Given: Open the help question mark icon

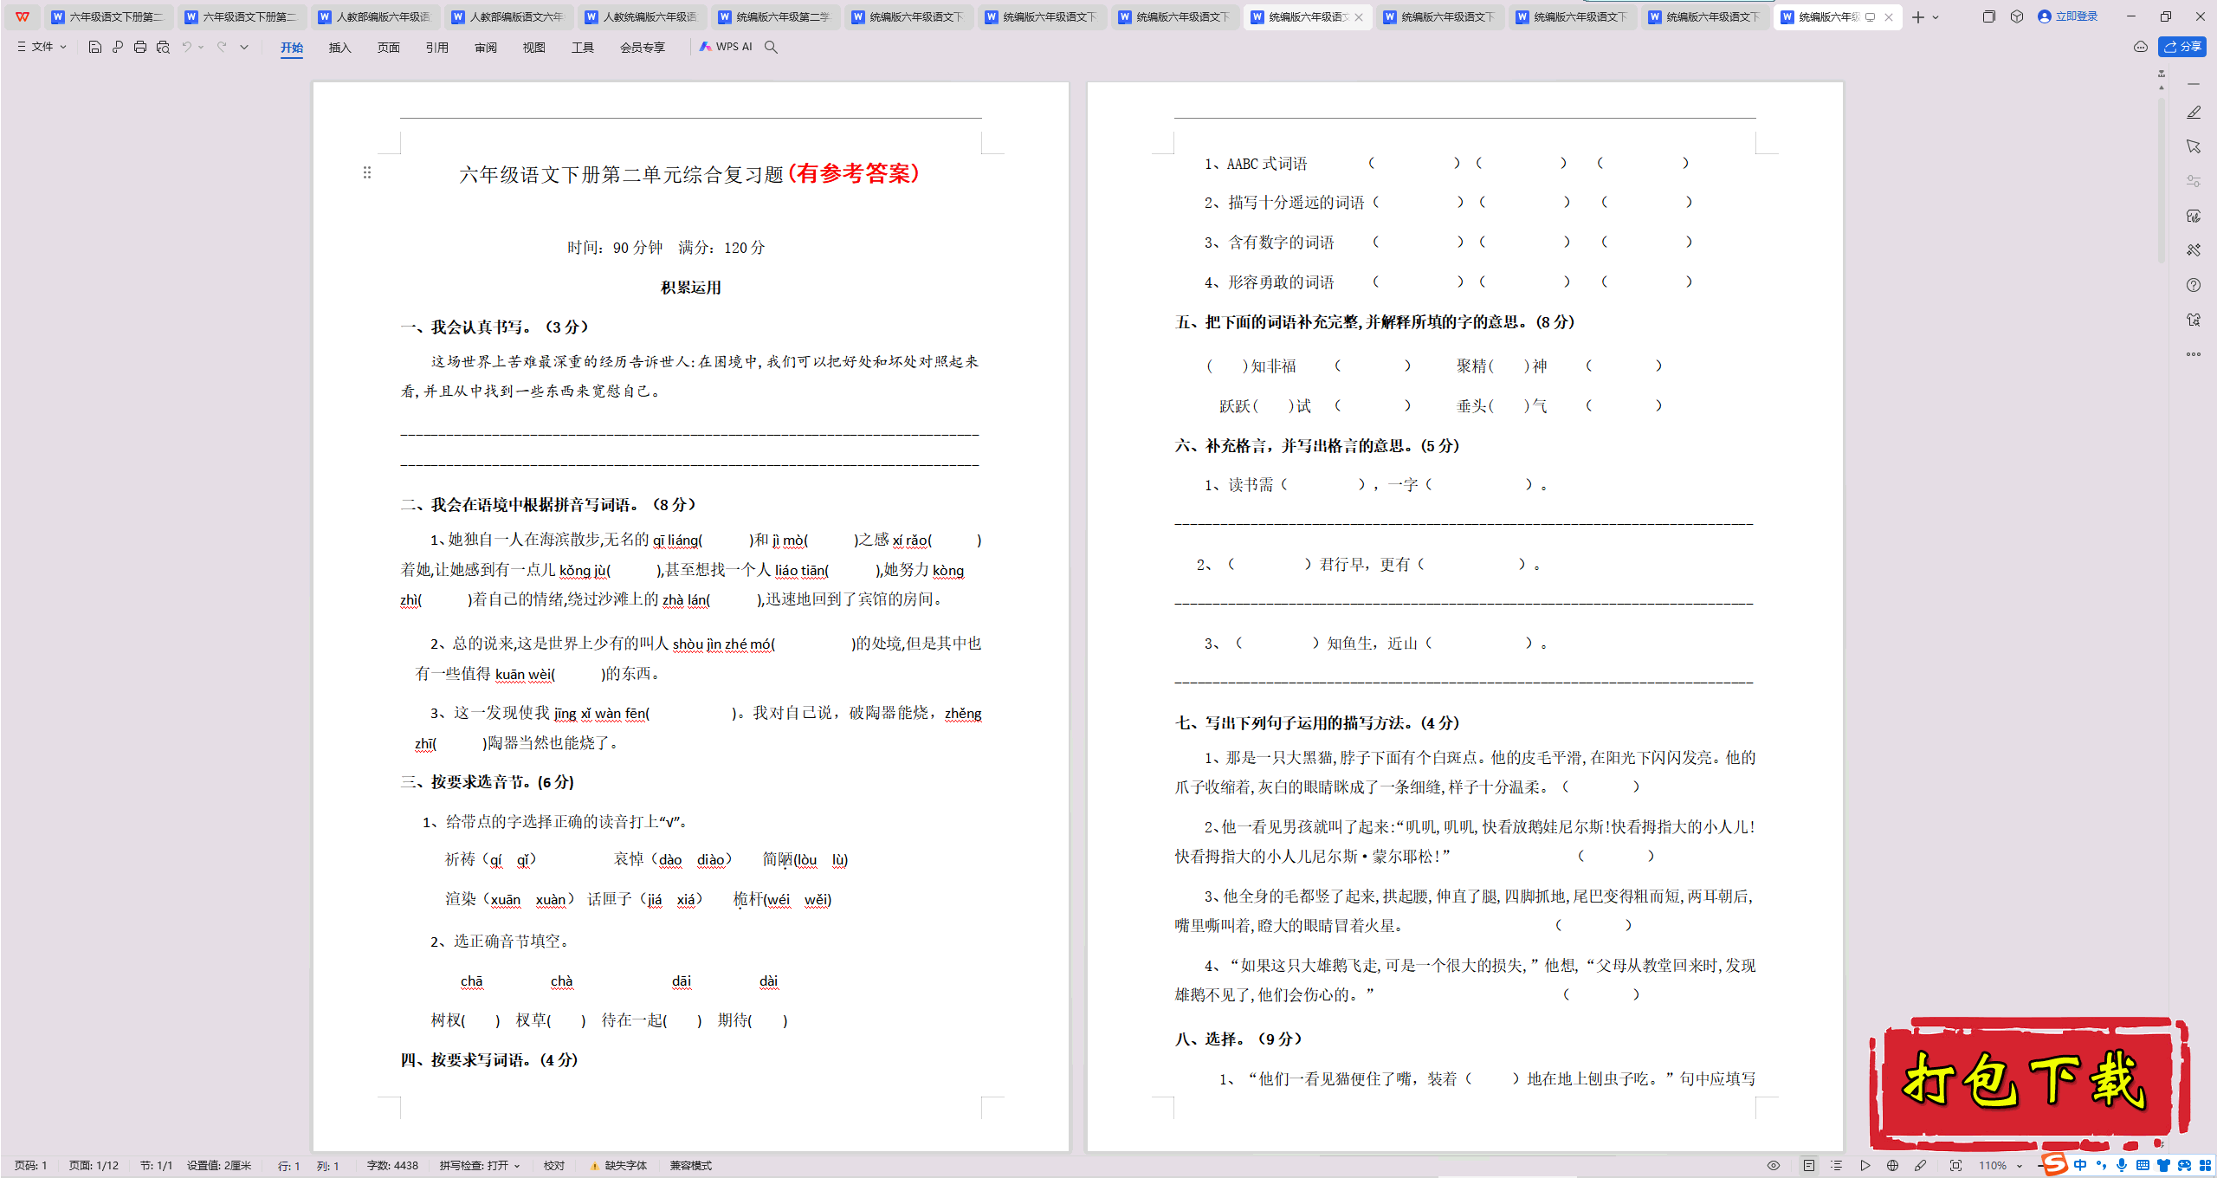Looking at the screenshot, I should [2194, 285].
